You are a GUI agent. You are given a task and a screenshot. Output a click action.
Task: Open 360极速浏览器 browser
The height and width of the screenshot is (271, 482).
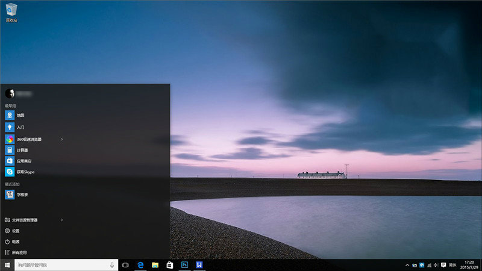coord(30,139)
